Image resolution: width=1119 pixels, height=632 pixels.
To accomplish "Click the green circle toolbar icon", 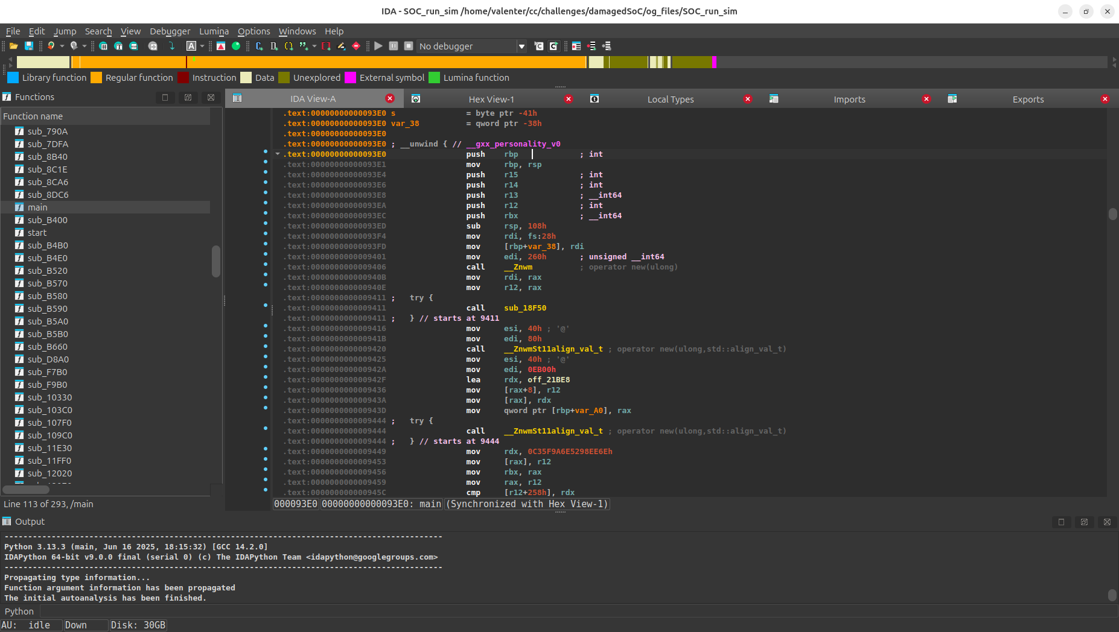I will pyautogui.click(x=236, y=46).
